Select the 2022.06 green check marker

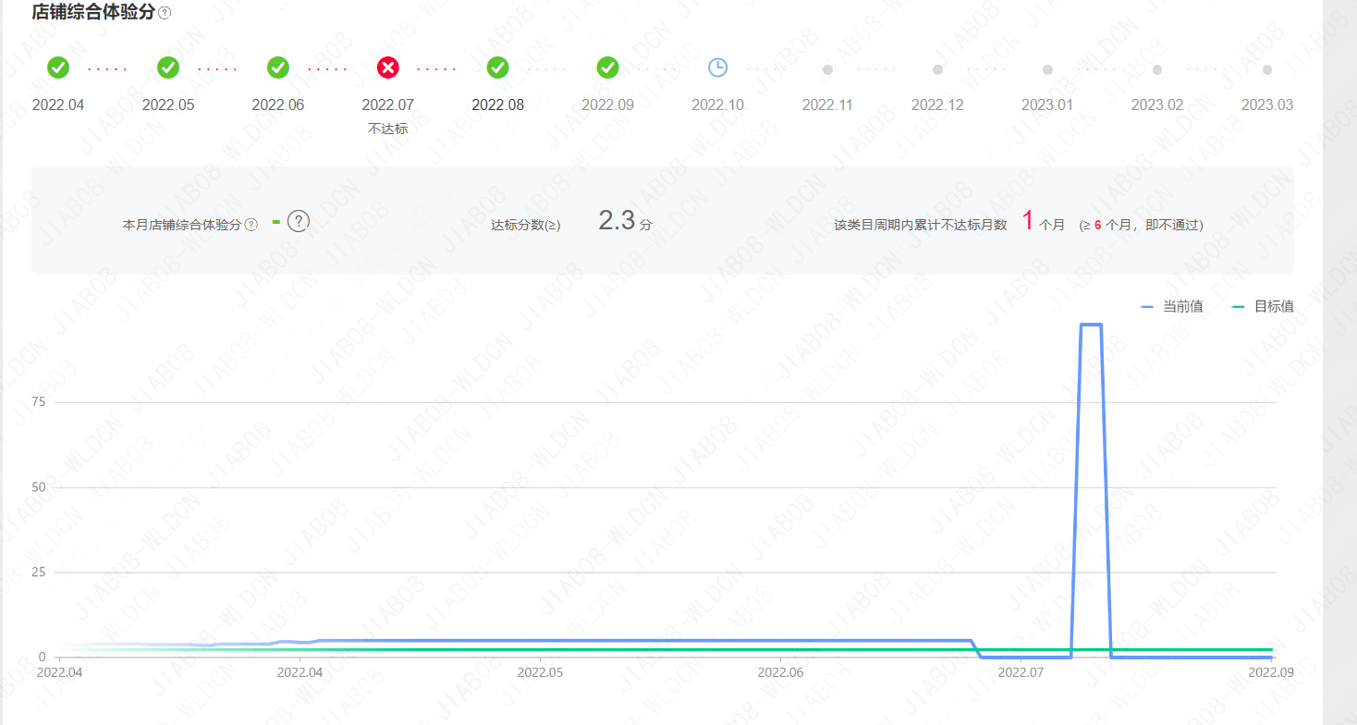pyautogui.click(x=278, y=68)
